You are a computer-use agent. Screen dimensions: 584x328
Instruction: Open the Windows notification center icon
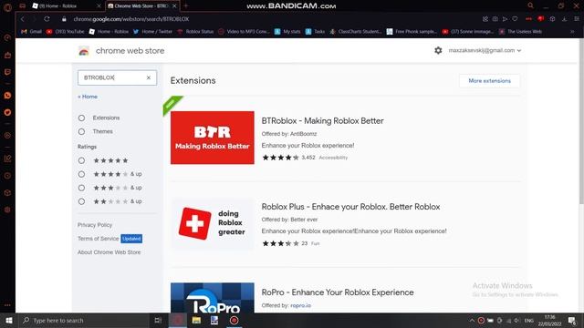(x=572, y=320)
